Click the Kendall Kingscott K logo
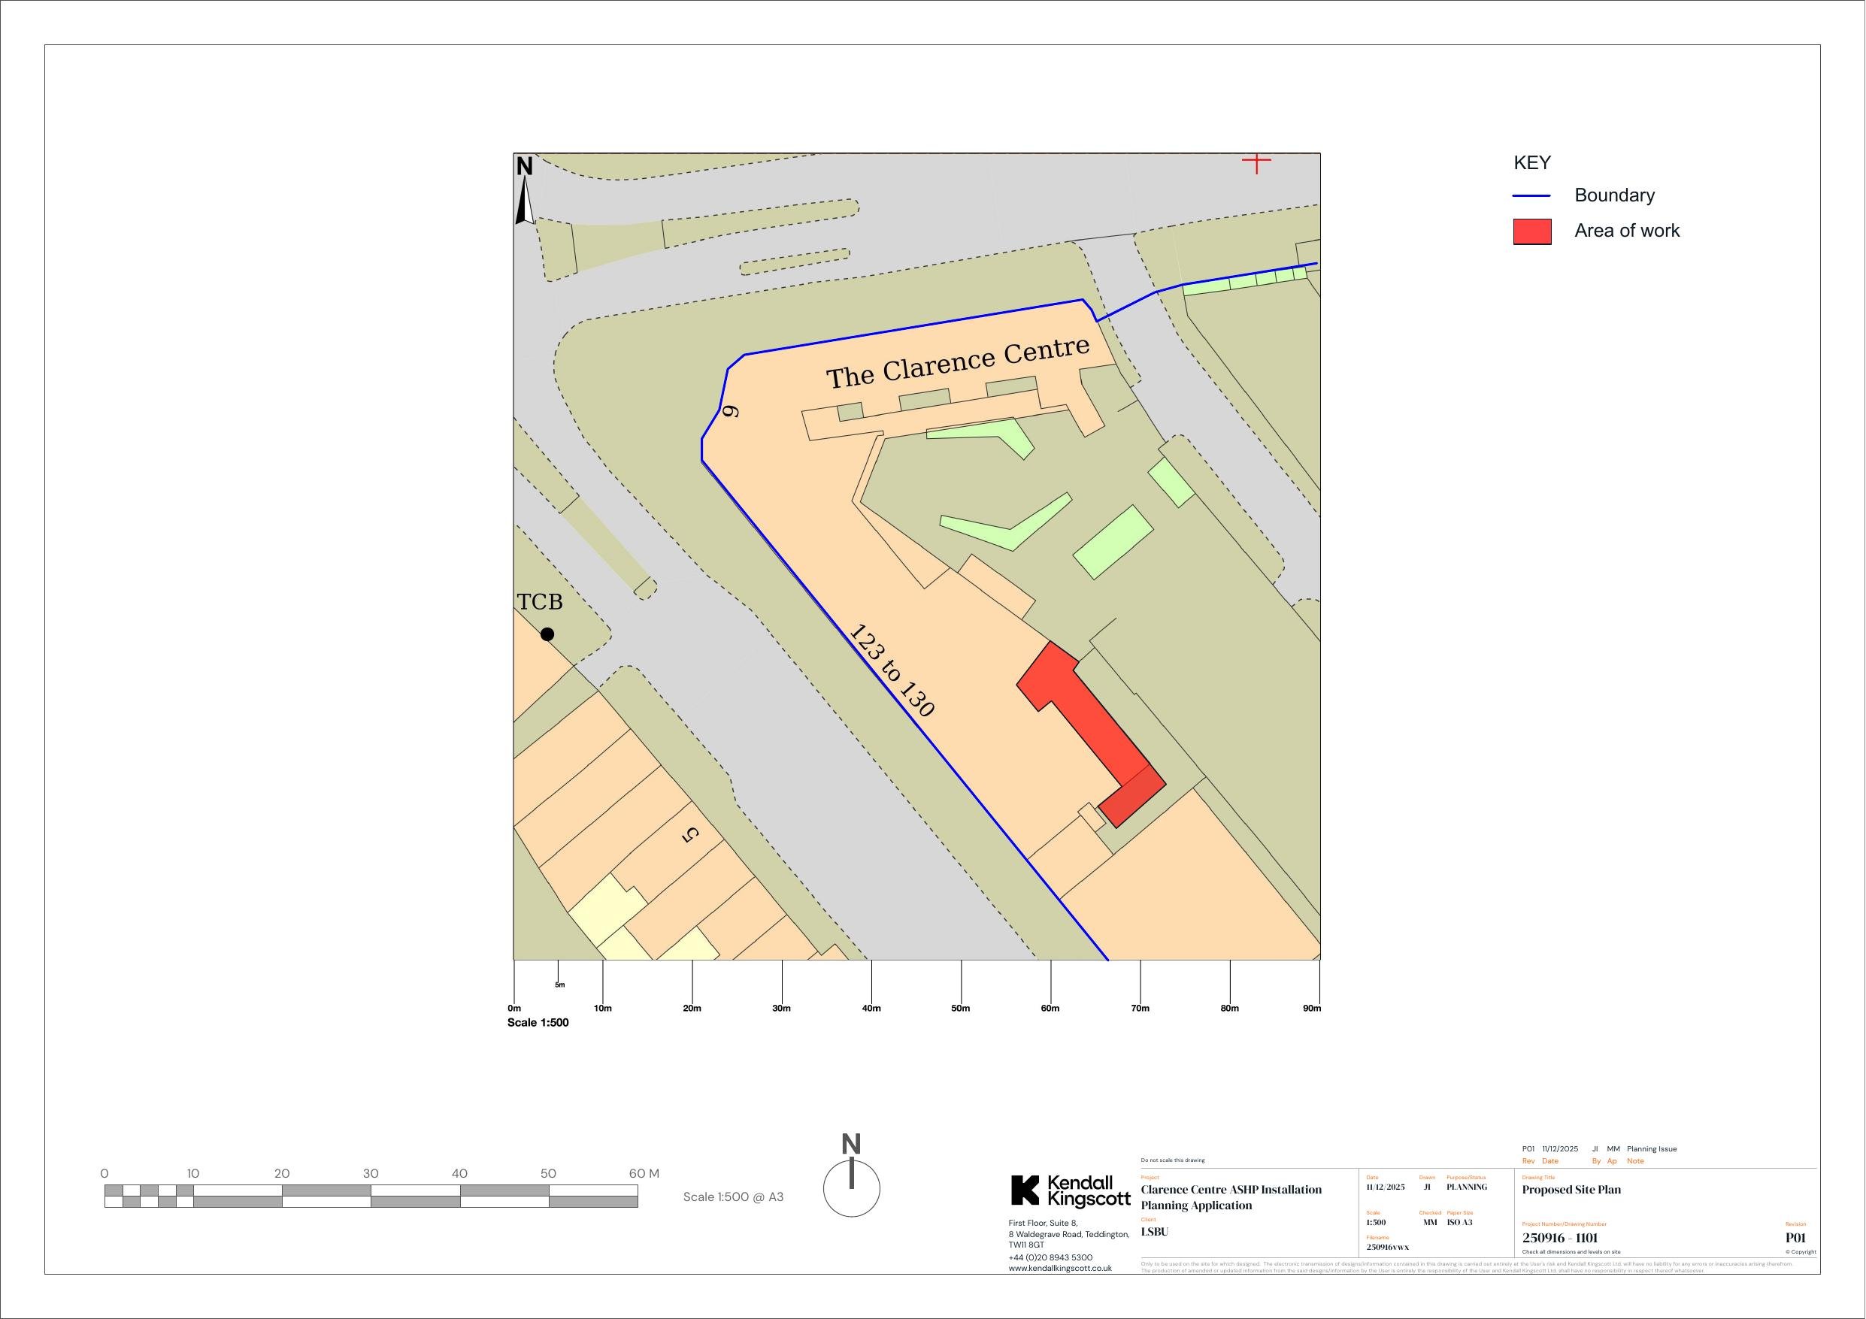 click(1025, 1190)
